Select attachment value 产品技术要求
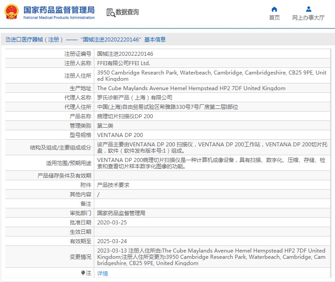Image resolution: width=335 pixels, height=282 pixels. pos(113,185)
